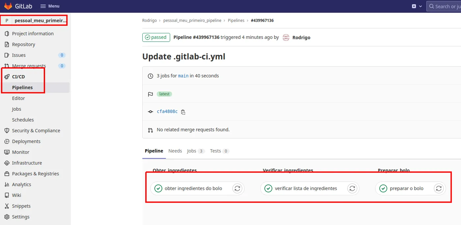This screenshot has width=461, height=225.
Task: Open the create new plus dropdown
Action: click(x=417, y=6)
